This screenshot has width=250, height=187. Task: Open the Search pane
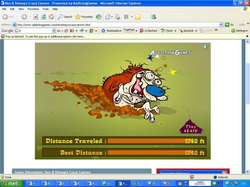coord(65,17)
